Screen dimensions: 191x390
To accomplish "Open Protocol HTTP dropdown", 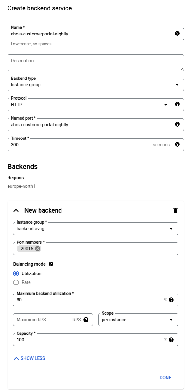I will pyautogui.click(x=89, y=105).
